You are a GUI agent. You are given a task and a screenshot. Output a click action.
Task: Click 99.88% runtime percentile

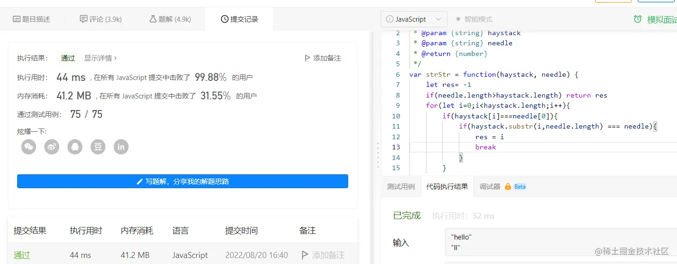[210, 77]
